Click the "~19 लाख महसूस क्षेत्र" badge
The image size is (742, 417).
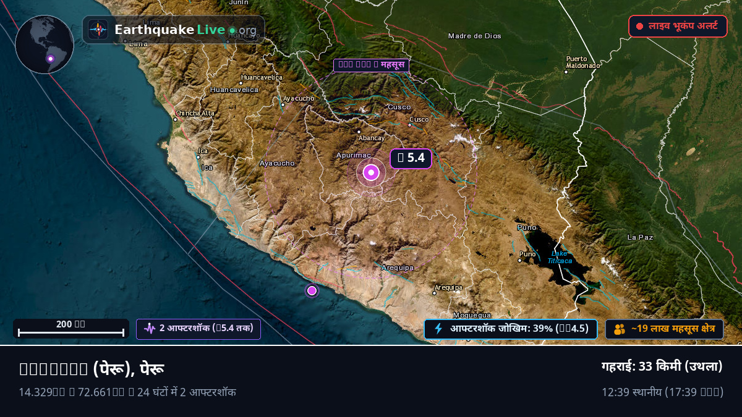tap(664, 329)
